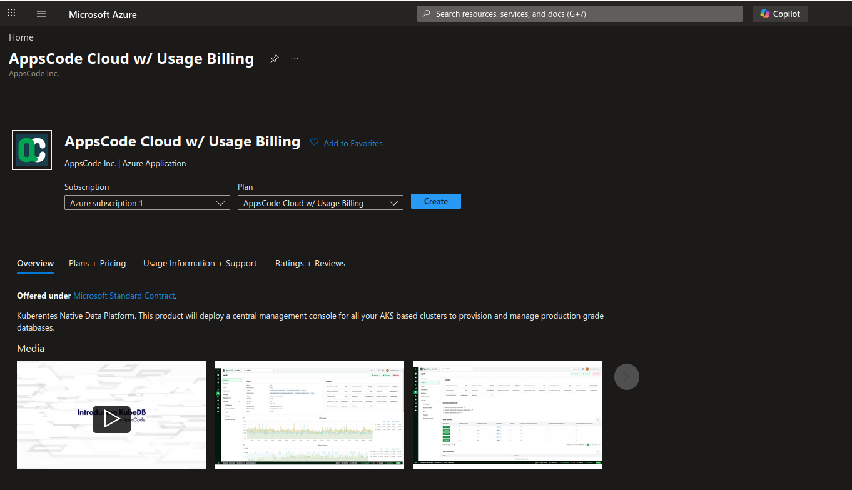Viewport: 852px width, 490px height.
Task: Open the Microsoft Standard Contract link
Action: pyautogui.click(x=124, y=296)
